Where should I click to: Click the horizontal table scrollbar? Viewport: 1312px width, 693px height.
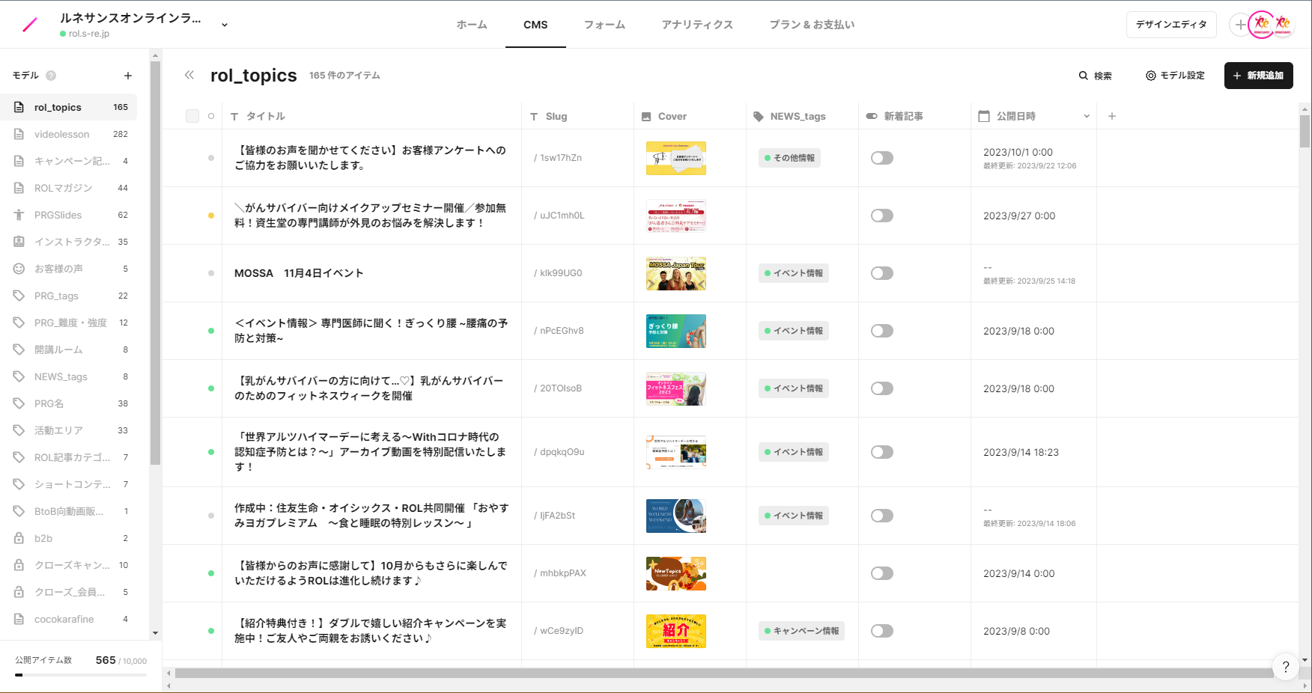point(724,673)
